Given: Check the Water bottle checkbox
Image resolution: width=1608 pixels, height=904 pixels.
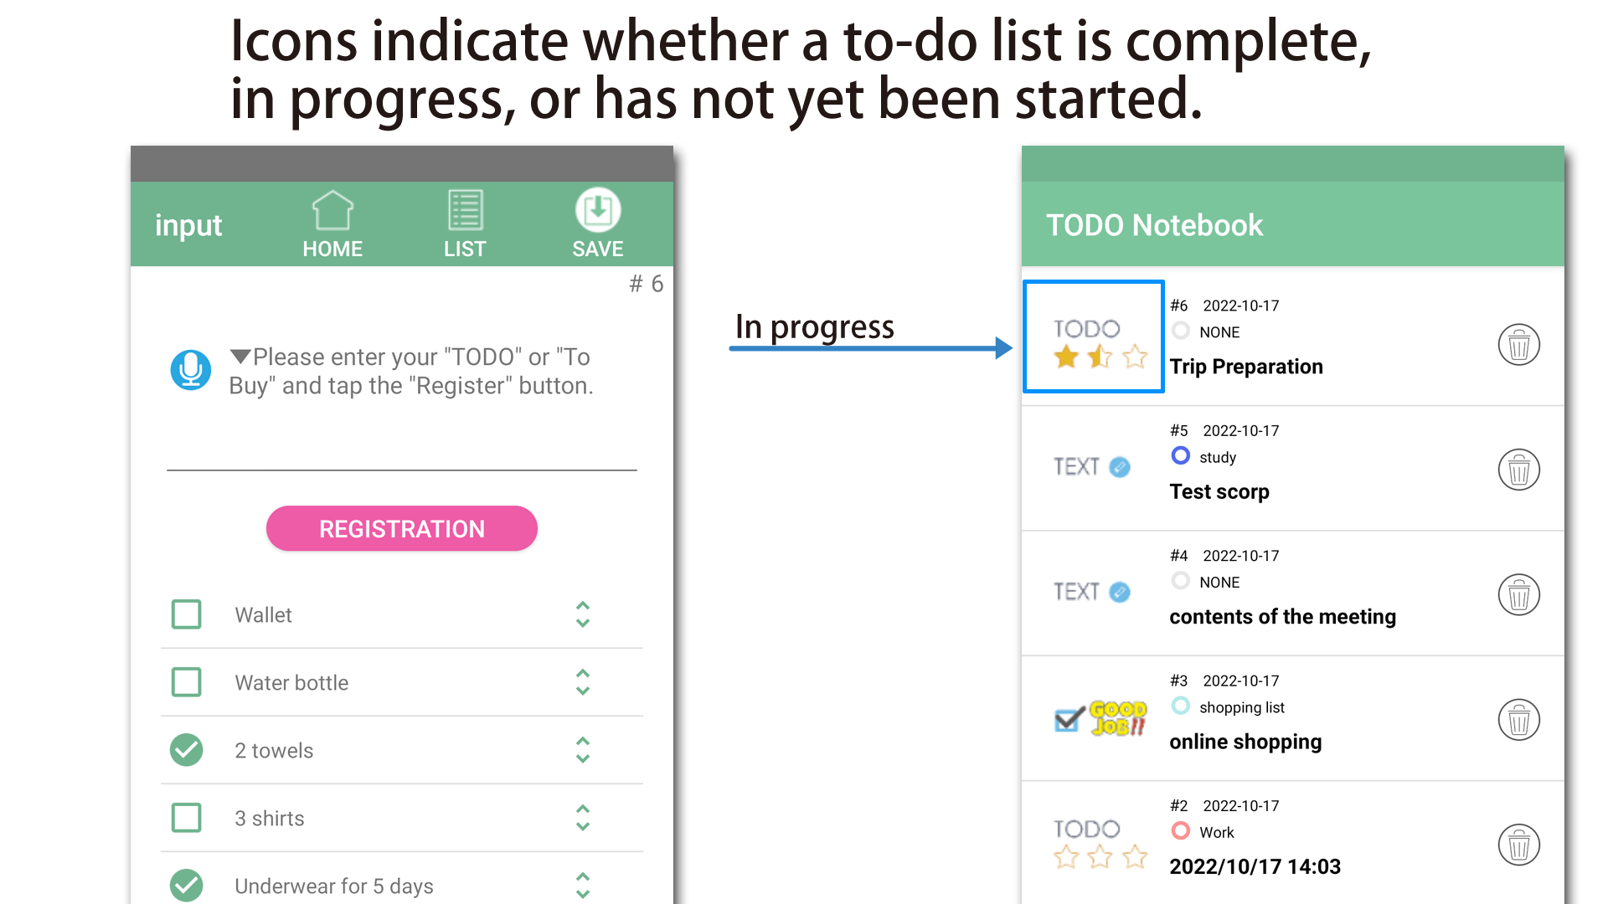Looking at the screenshot, I should pyautogui.click(x=186, y=682).
